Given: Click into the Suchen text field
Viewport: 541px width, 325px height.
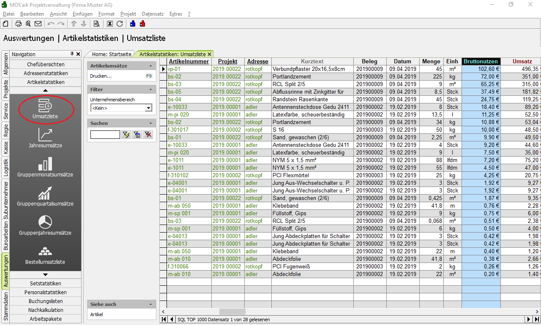Looking at the screenshot, I should pos(105,135).
